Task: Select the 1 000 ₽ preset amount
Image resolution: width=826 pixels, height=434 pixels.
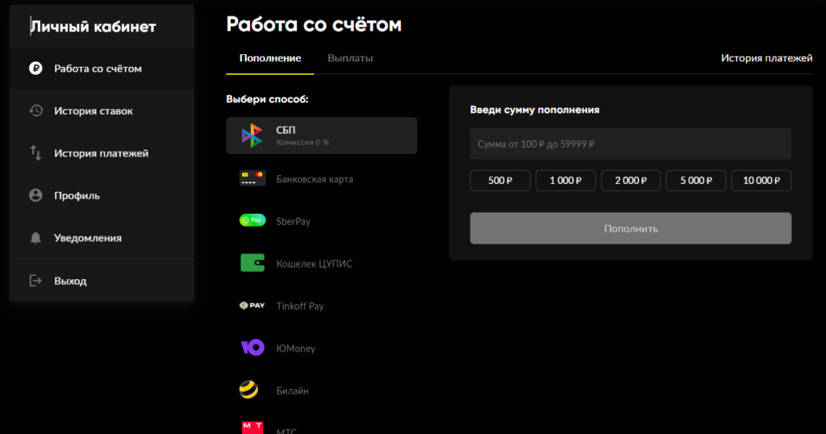Action: click(565, 181)
